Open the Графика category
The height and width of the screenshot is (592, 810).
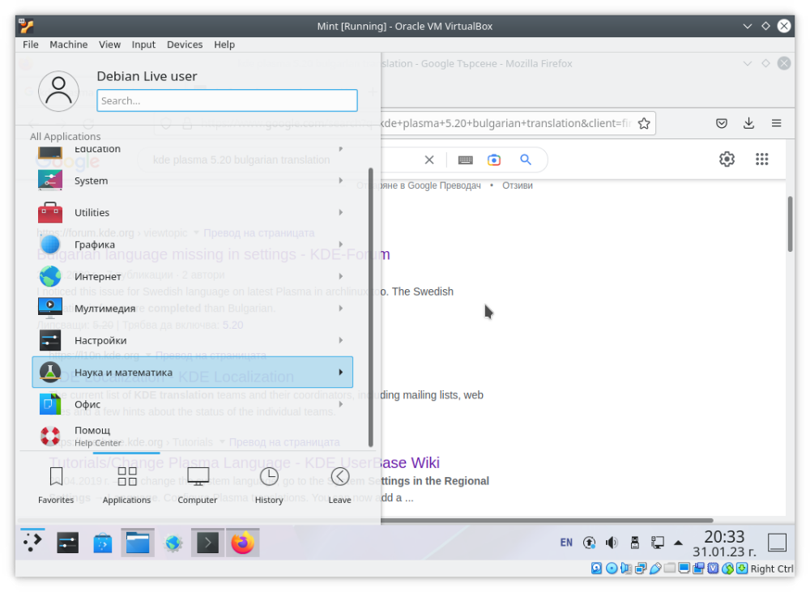192,245
